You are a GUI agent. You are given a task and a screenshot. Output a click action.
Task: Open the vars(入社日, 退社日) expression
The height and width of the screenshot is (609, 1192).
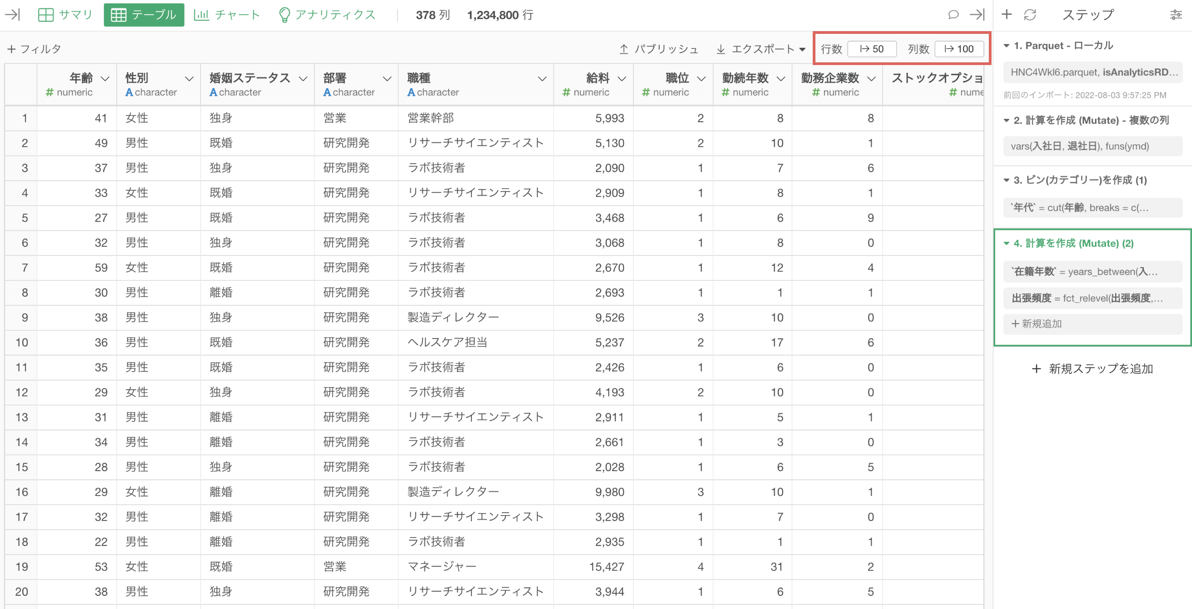tap(1093, 146)
